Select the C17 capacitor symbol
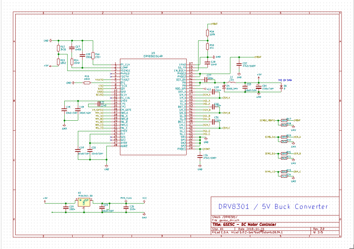 click(x=72, y=48)
